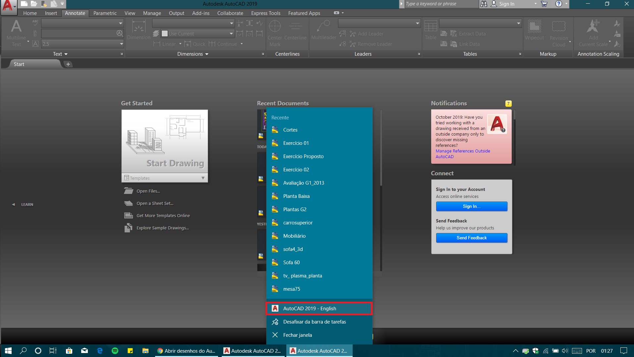Click the Use Current color swatch
The image size is (634, 357).
(164, 33)
